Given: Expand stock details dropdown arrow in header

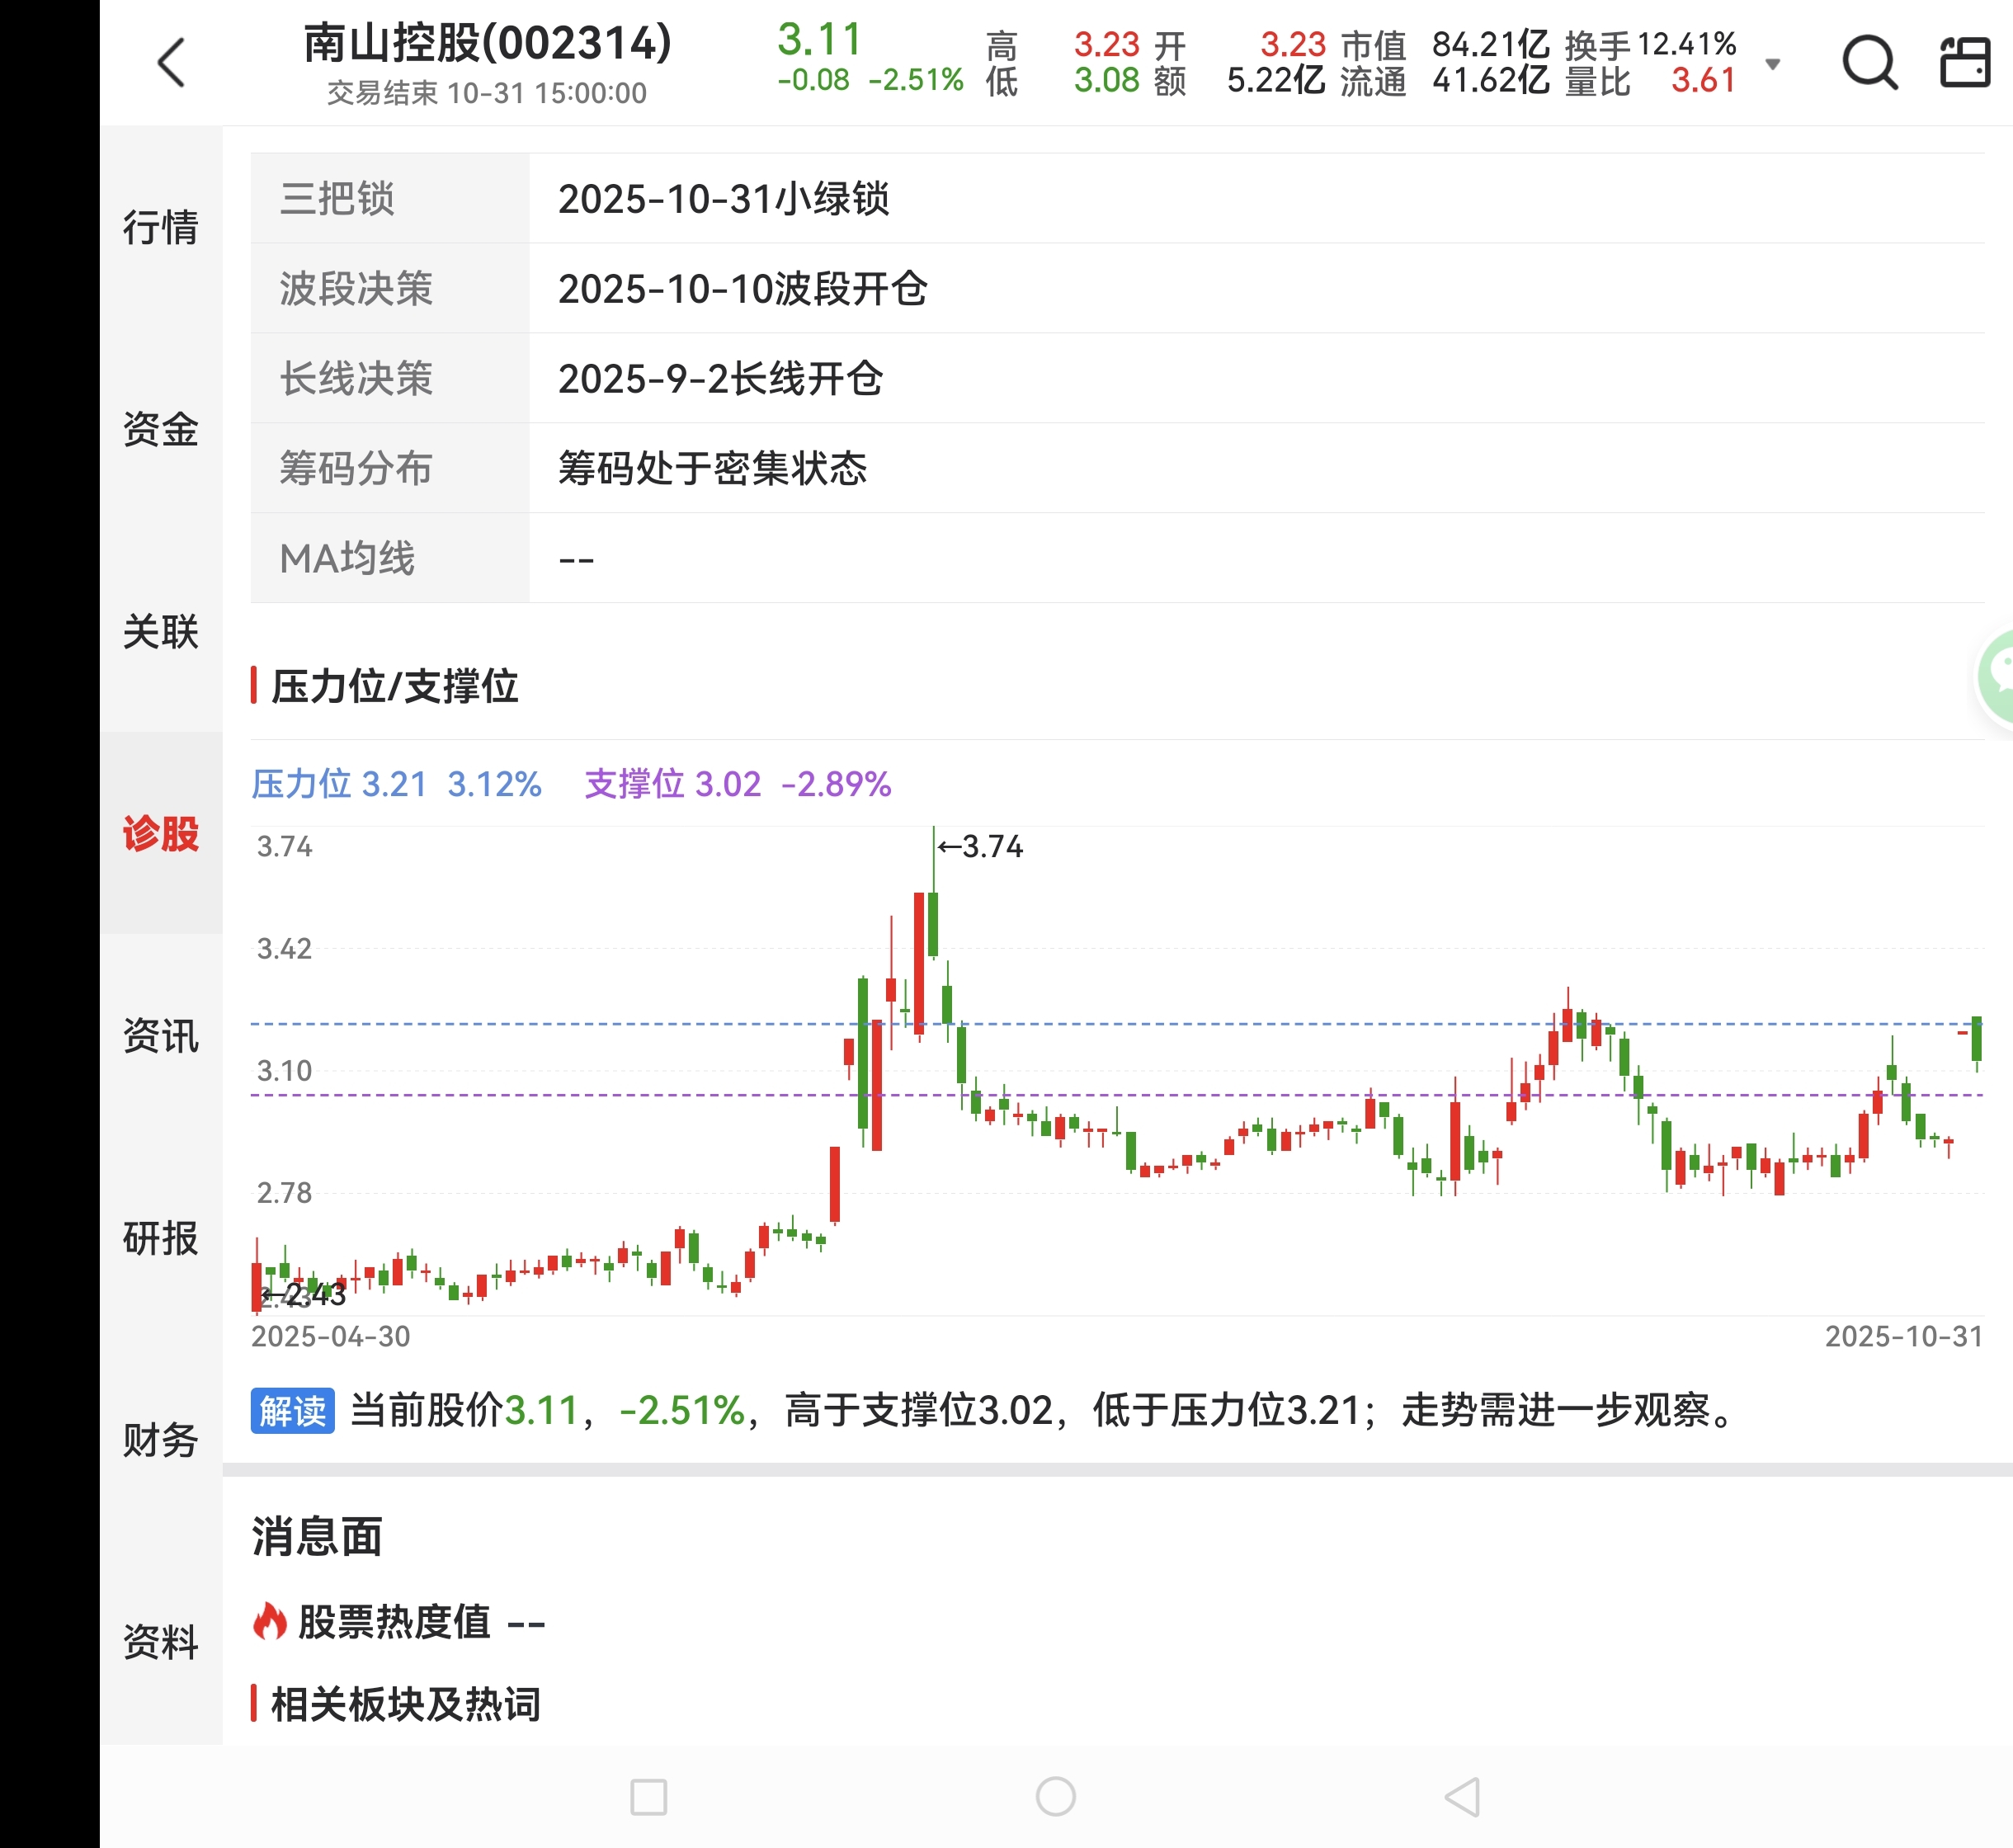Looking at the screenshot, I should coord(1772,64).
